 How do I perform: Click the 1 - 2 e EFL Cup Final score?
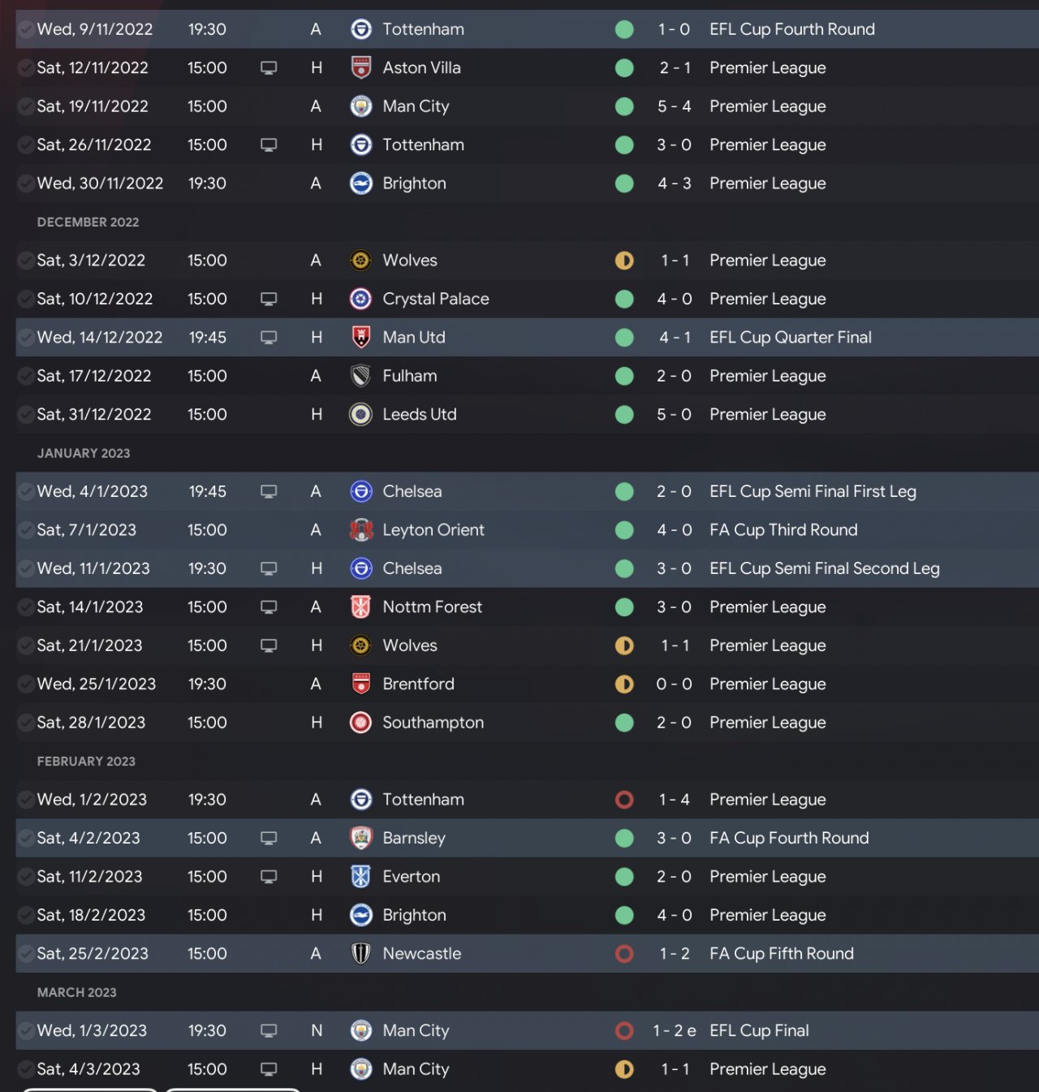pos(674,1030)
